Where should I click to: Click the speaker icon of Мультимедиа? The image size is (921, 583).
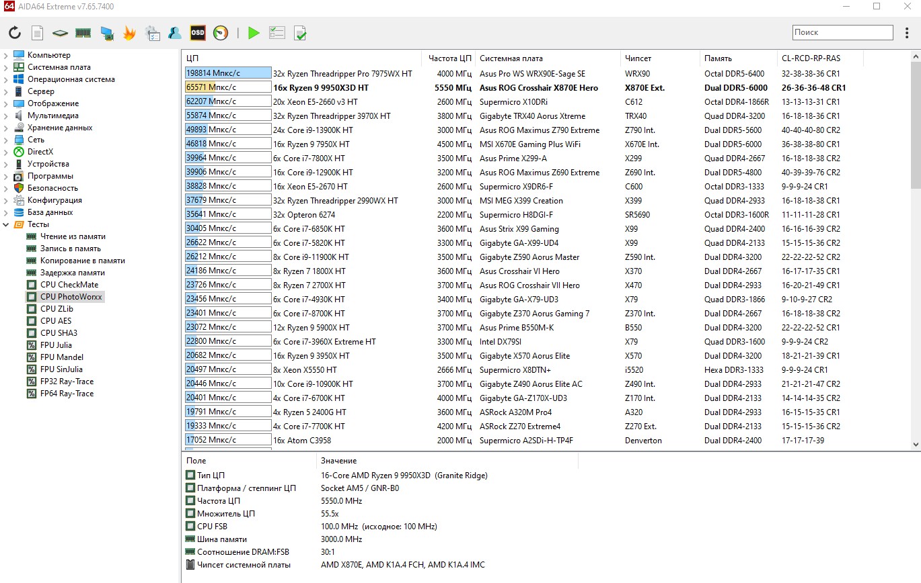19,116
